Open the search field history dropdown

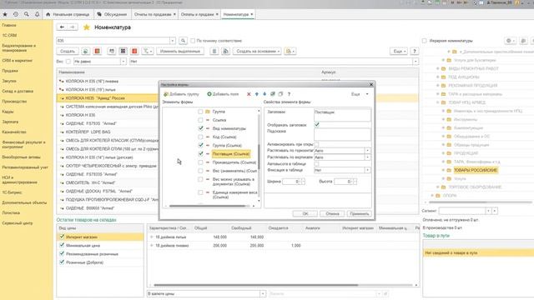tap(173, 41)
